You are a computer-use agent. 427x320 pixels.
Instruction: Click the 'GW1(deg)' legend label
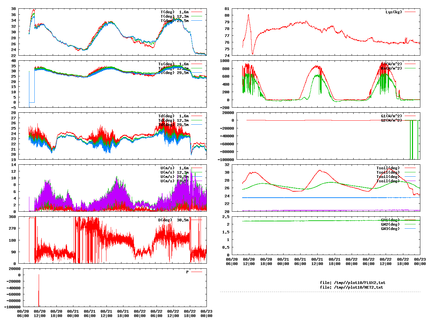pyautogui.click(x=390, y=220)
